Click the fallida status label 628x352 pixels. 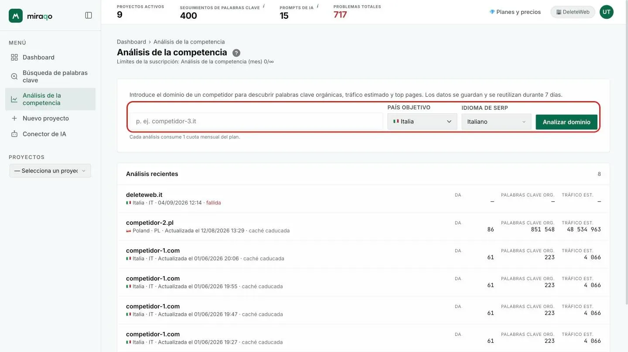tap(213, 203)
